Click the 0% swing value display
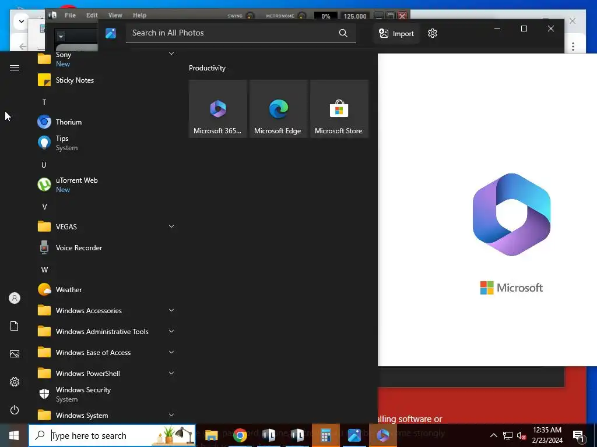Viewport: 597px width, 447px height. click(325, 16)
